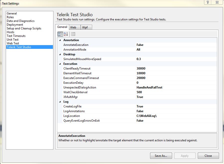Click the LogLocation path value field

[147, 116]
